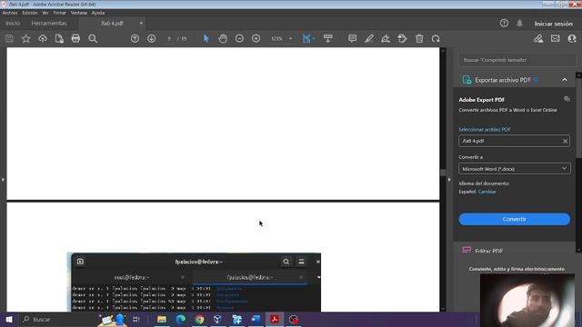Click the tool search field
Viewport: 582px width, 327px height.
(x=517, y=60)
